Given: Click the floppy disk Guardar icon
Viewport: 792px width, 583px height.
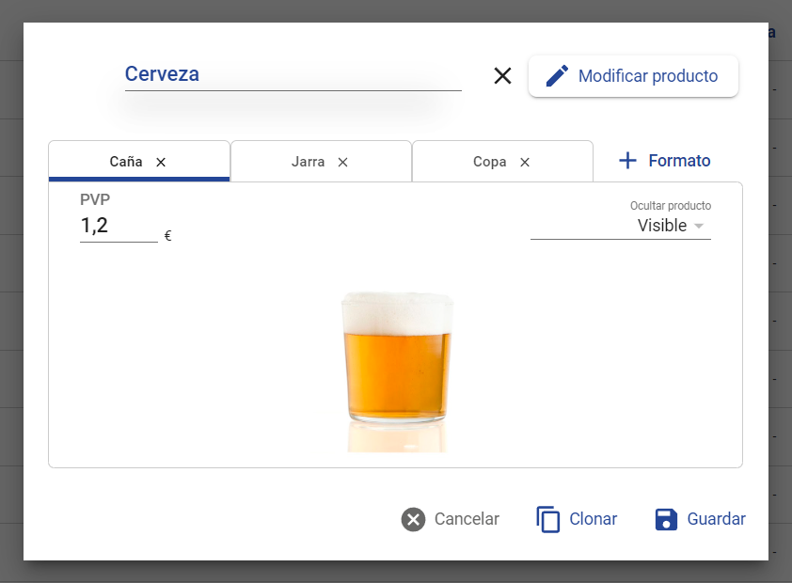Looking at the screenshot, I should [666, 519].
